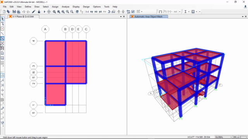The height and width of the screenshot is (139, 248).
Task: Open the I-section design dropdown arrow
Action: [189, 12]
